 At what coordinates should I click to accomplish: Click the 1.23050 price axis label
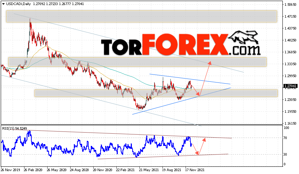[x=290, y=99]
